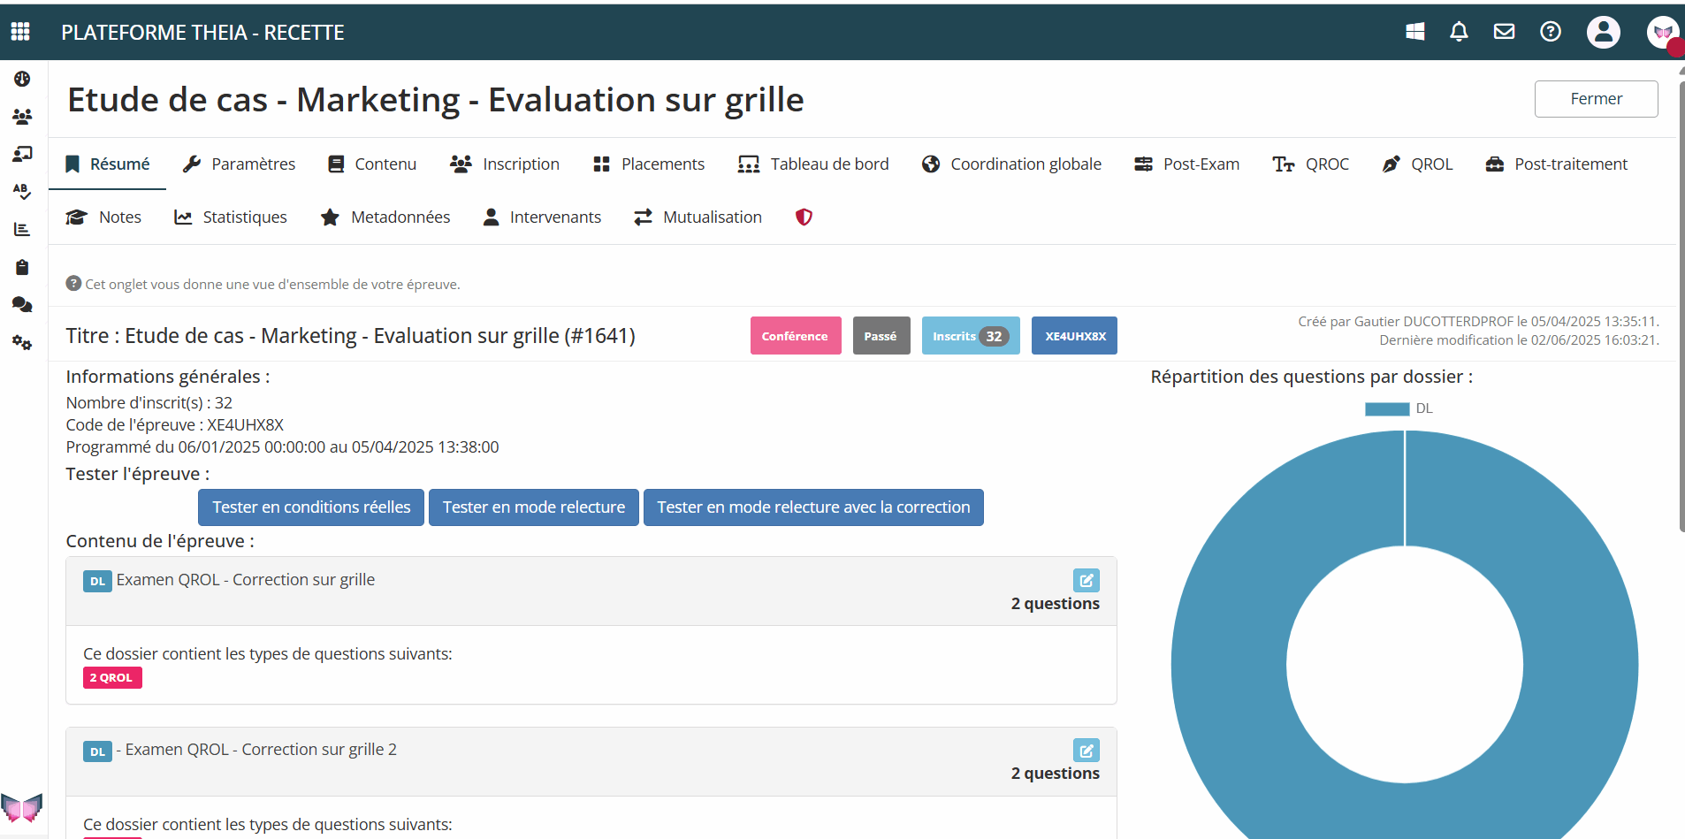Open the apps grid menu icon
1685x839 pixels.
[20, 32]
